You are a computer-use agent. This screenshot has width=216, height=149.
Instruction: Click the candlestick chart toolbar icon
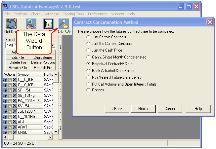(x=48, y=24)
